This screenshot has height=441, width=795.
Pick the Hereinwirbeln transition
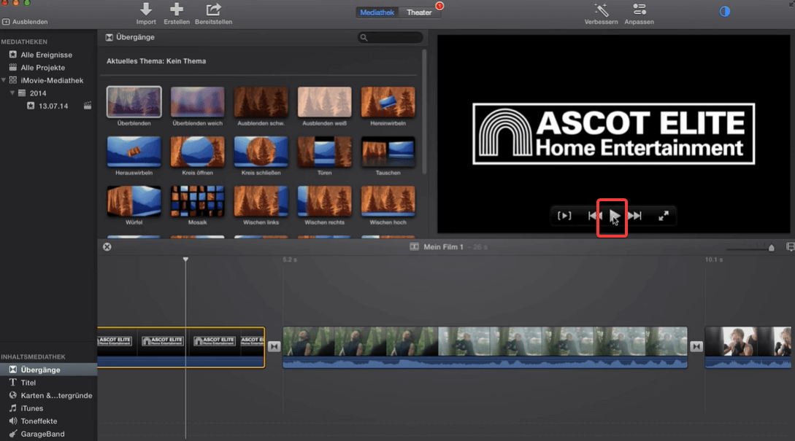tap(388, 102)
